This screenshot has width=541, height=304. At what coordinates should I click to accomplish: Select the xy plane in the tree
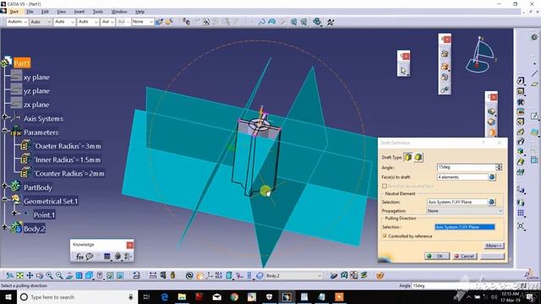(x=36, y=77)
